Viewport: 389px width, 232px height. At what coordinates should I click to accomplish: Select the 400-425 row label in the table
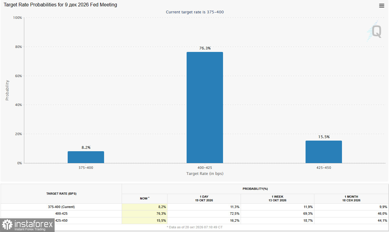click(x=61, y=213)
